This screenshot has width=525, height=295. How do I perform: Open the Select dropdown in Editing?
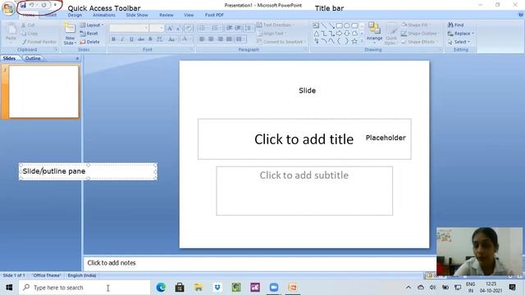point(459,42)
